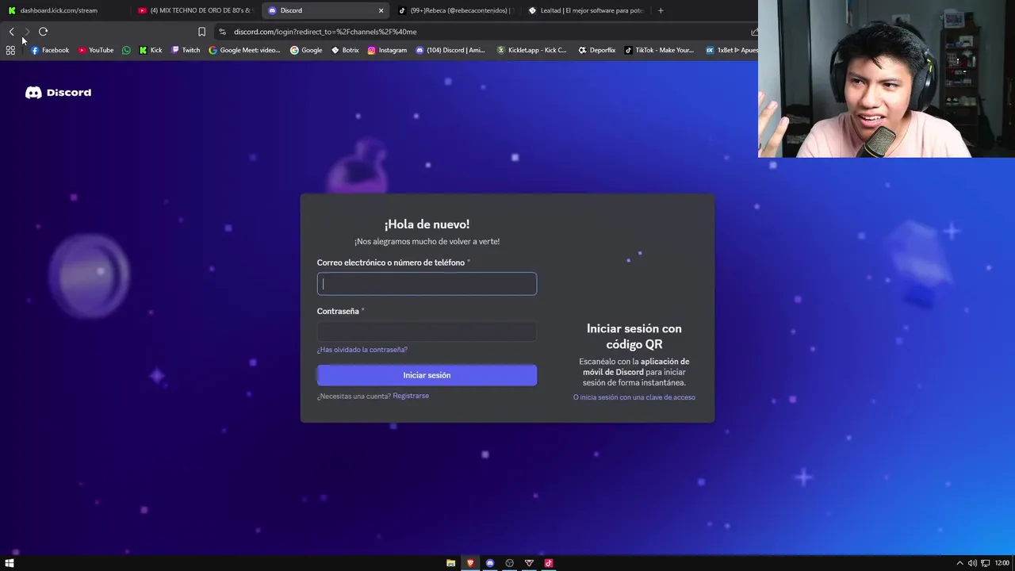Open the Windows Start menu
The width and height of the screenshot is (1015, 571).
tap(10, 563)
